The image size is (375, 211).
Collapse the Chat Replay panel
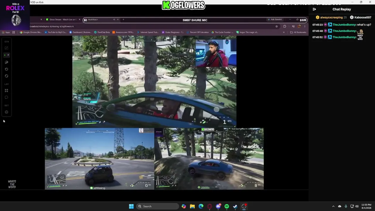click(314, 9)
